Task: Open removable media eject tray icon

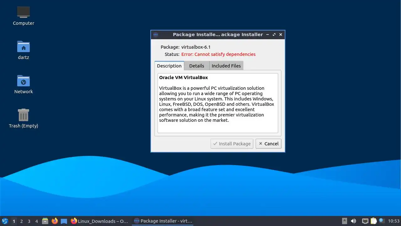Action: pyautogui.click(x=344, y=221)
